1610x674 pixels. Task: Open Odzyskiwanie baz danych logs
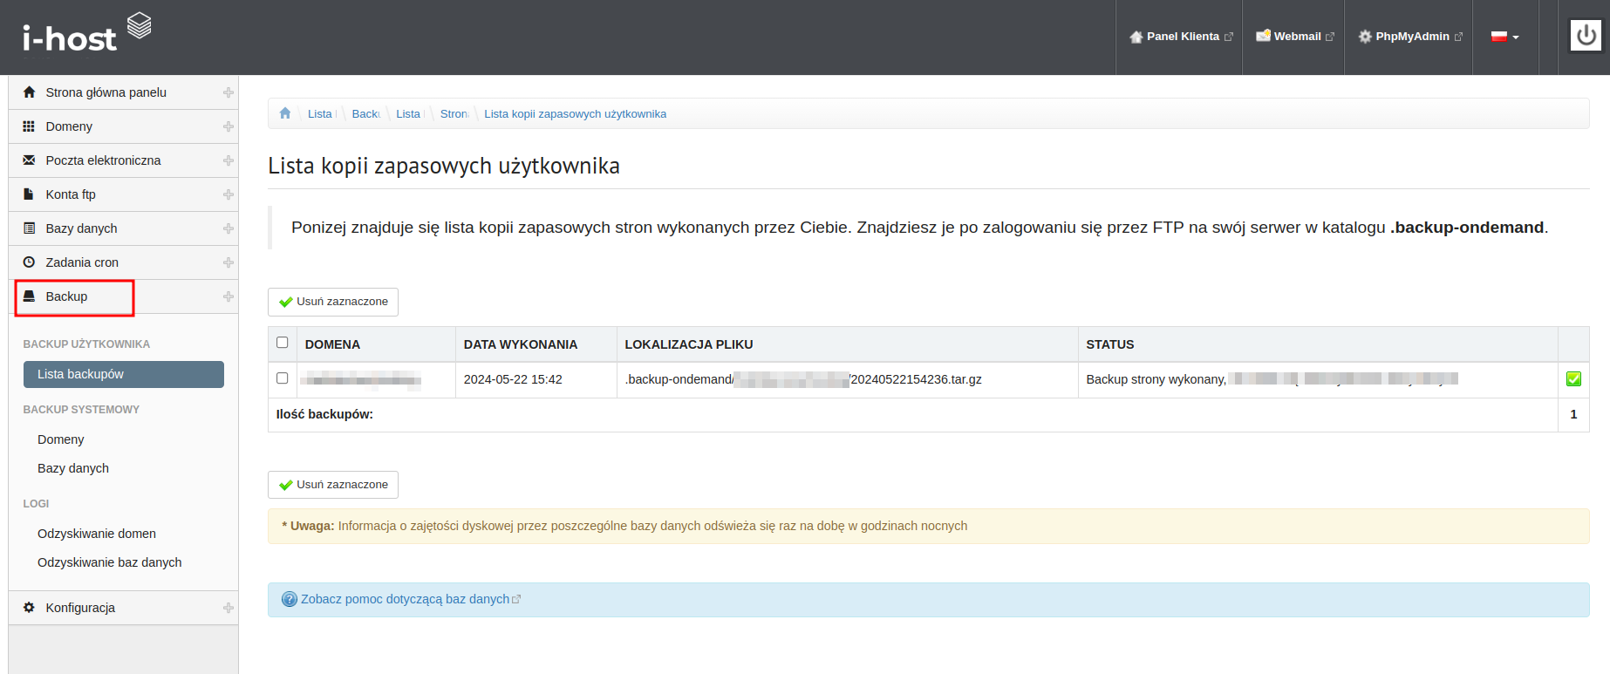coord(109,562)
